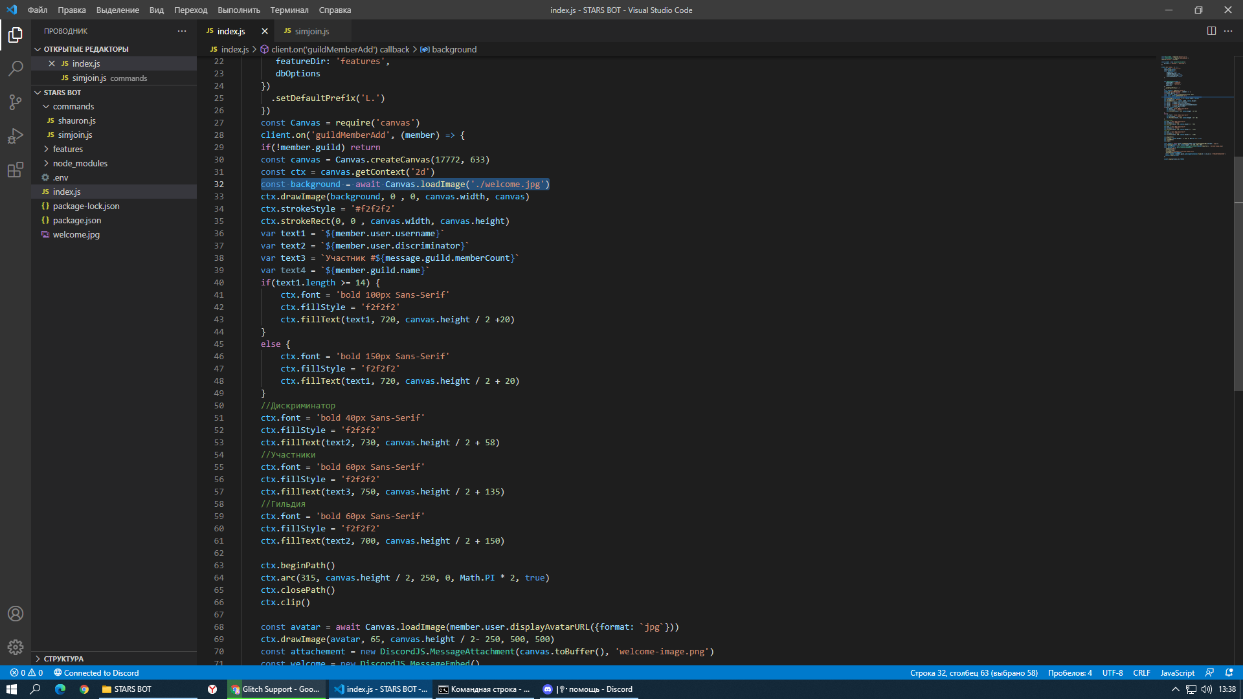
Task: Open the Run and Debug view
Action: [x=16, y=136]
